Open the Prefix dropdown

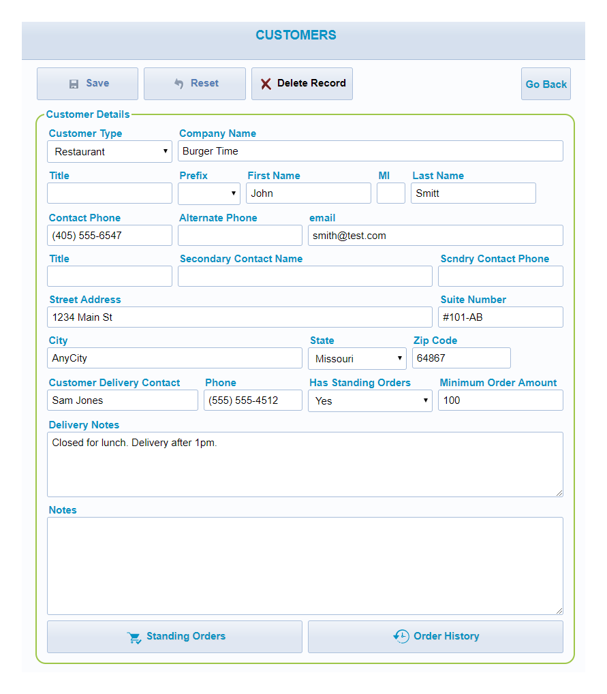click(x=209, y=194)
